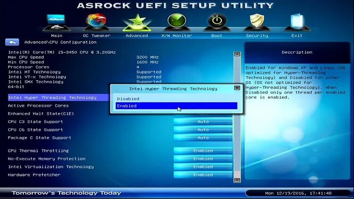Click the Min CPU Speed 1600 MHz value
The height and width of the screenshot is (199, 354).
point(147,62)
